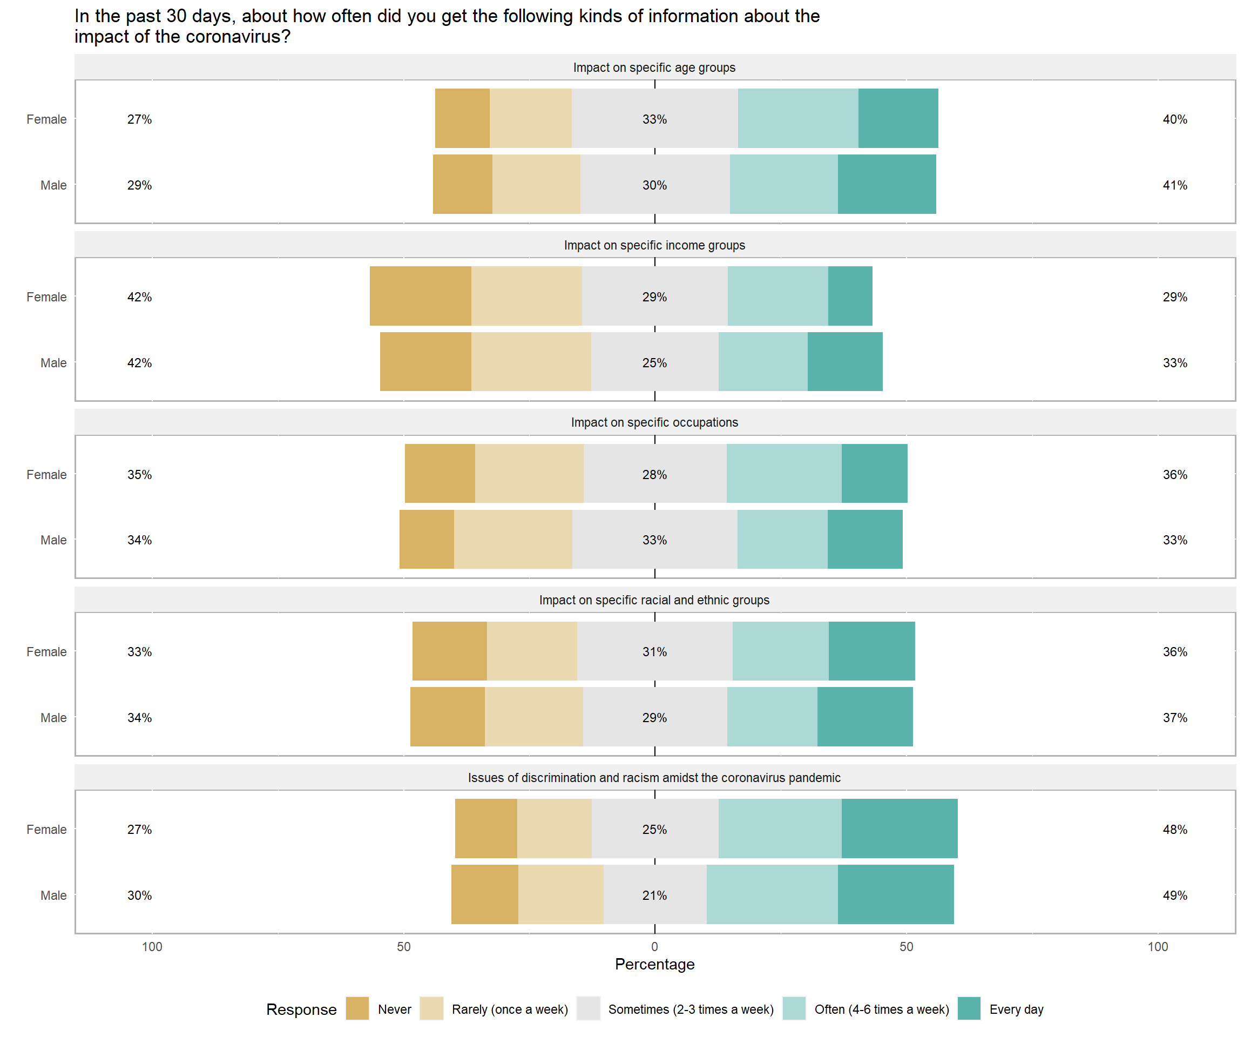
Task: Click the Female Never segment in the income groups panel
Action: (x=420, y=297)
